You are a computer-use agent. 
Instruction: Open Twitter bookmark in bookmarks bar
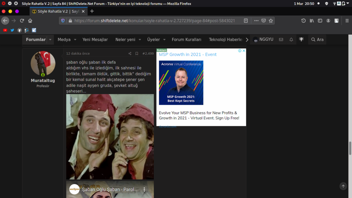click(x=13, y=30)
